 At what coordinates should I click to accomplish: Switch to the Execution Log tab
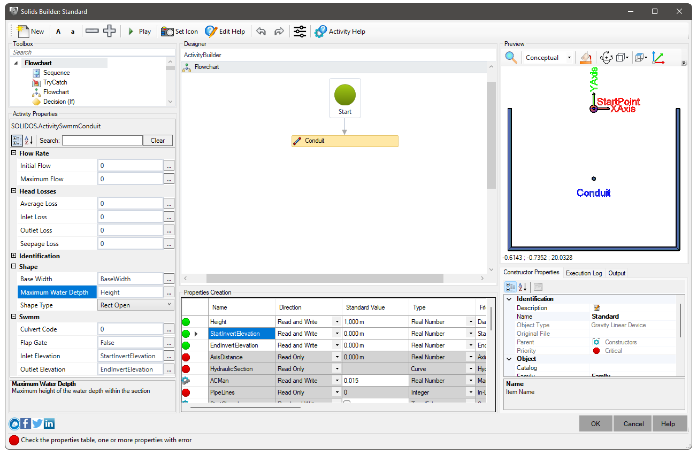click(584, 273)
